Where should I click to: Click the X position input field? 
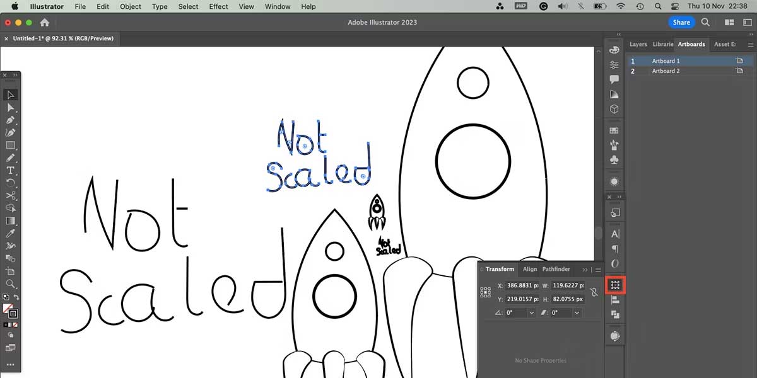[x=522, y=286]
